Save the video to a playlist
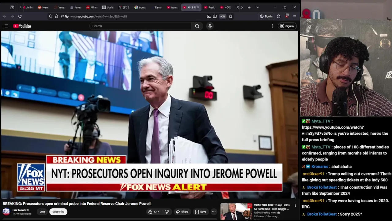The height and width of the screenshot is (221, 392). (x=201, y=212)
